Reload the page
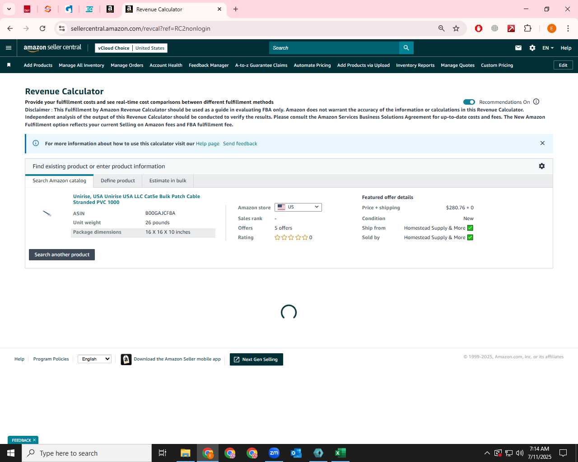The width and height of the screenshot is (578, 462). click(x=42, y=28)
